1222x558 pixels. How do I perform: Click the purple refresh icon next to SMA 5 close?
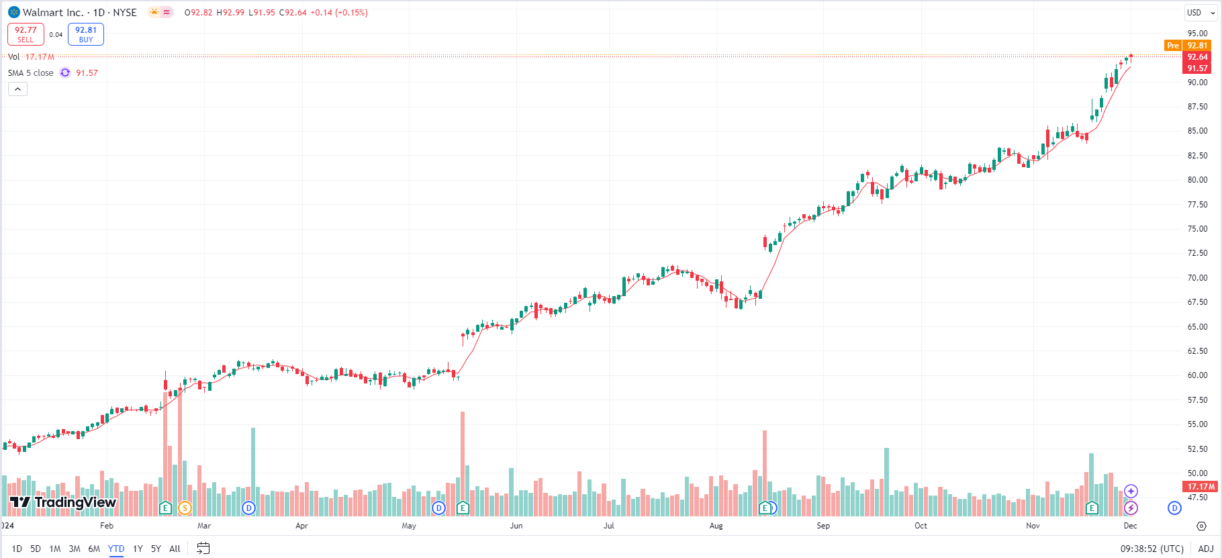pyautogui.click(x=65, y=73)
